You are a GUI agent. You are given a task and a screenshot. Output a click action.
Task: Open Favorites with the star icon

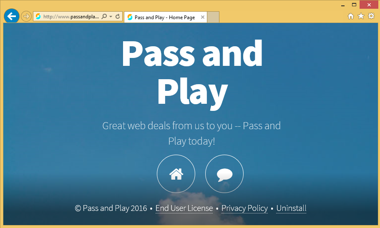click(361, 16)
